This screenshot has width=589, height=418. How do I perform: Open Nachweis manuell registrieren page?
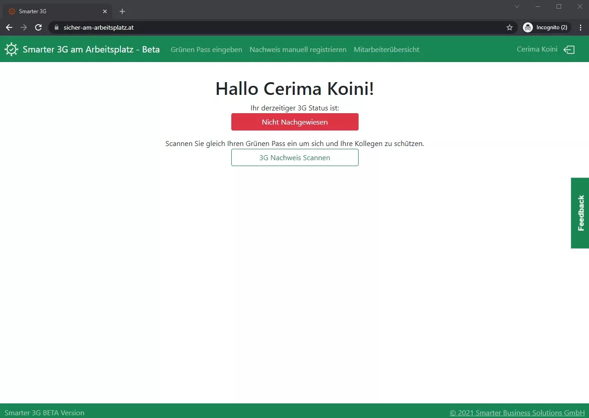[x=298, y=49]
